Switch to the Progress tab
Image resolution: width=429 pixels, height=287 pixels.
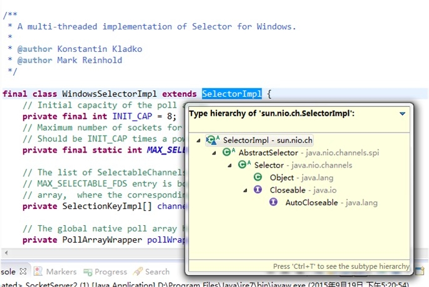(x=110, y=272)
